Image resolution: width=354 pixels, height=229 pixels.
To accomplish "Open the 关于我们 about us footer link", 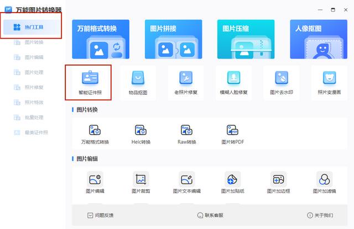I will coord(320,215).
